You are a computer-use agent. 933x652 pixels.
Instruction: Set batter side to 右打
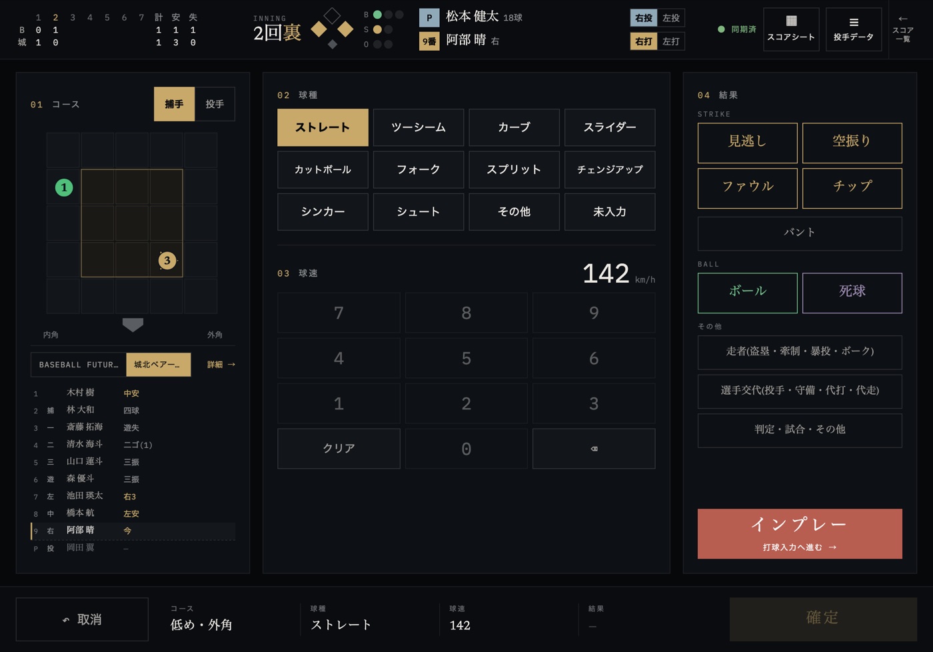click(644, 41)
